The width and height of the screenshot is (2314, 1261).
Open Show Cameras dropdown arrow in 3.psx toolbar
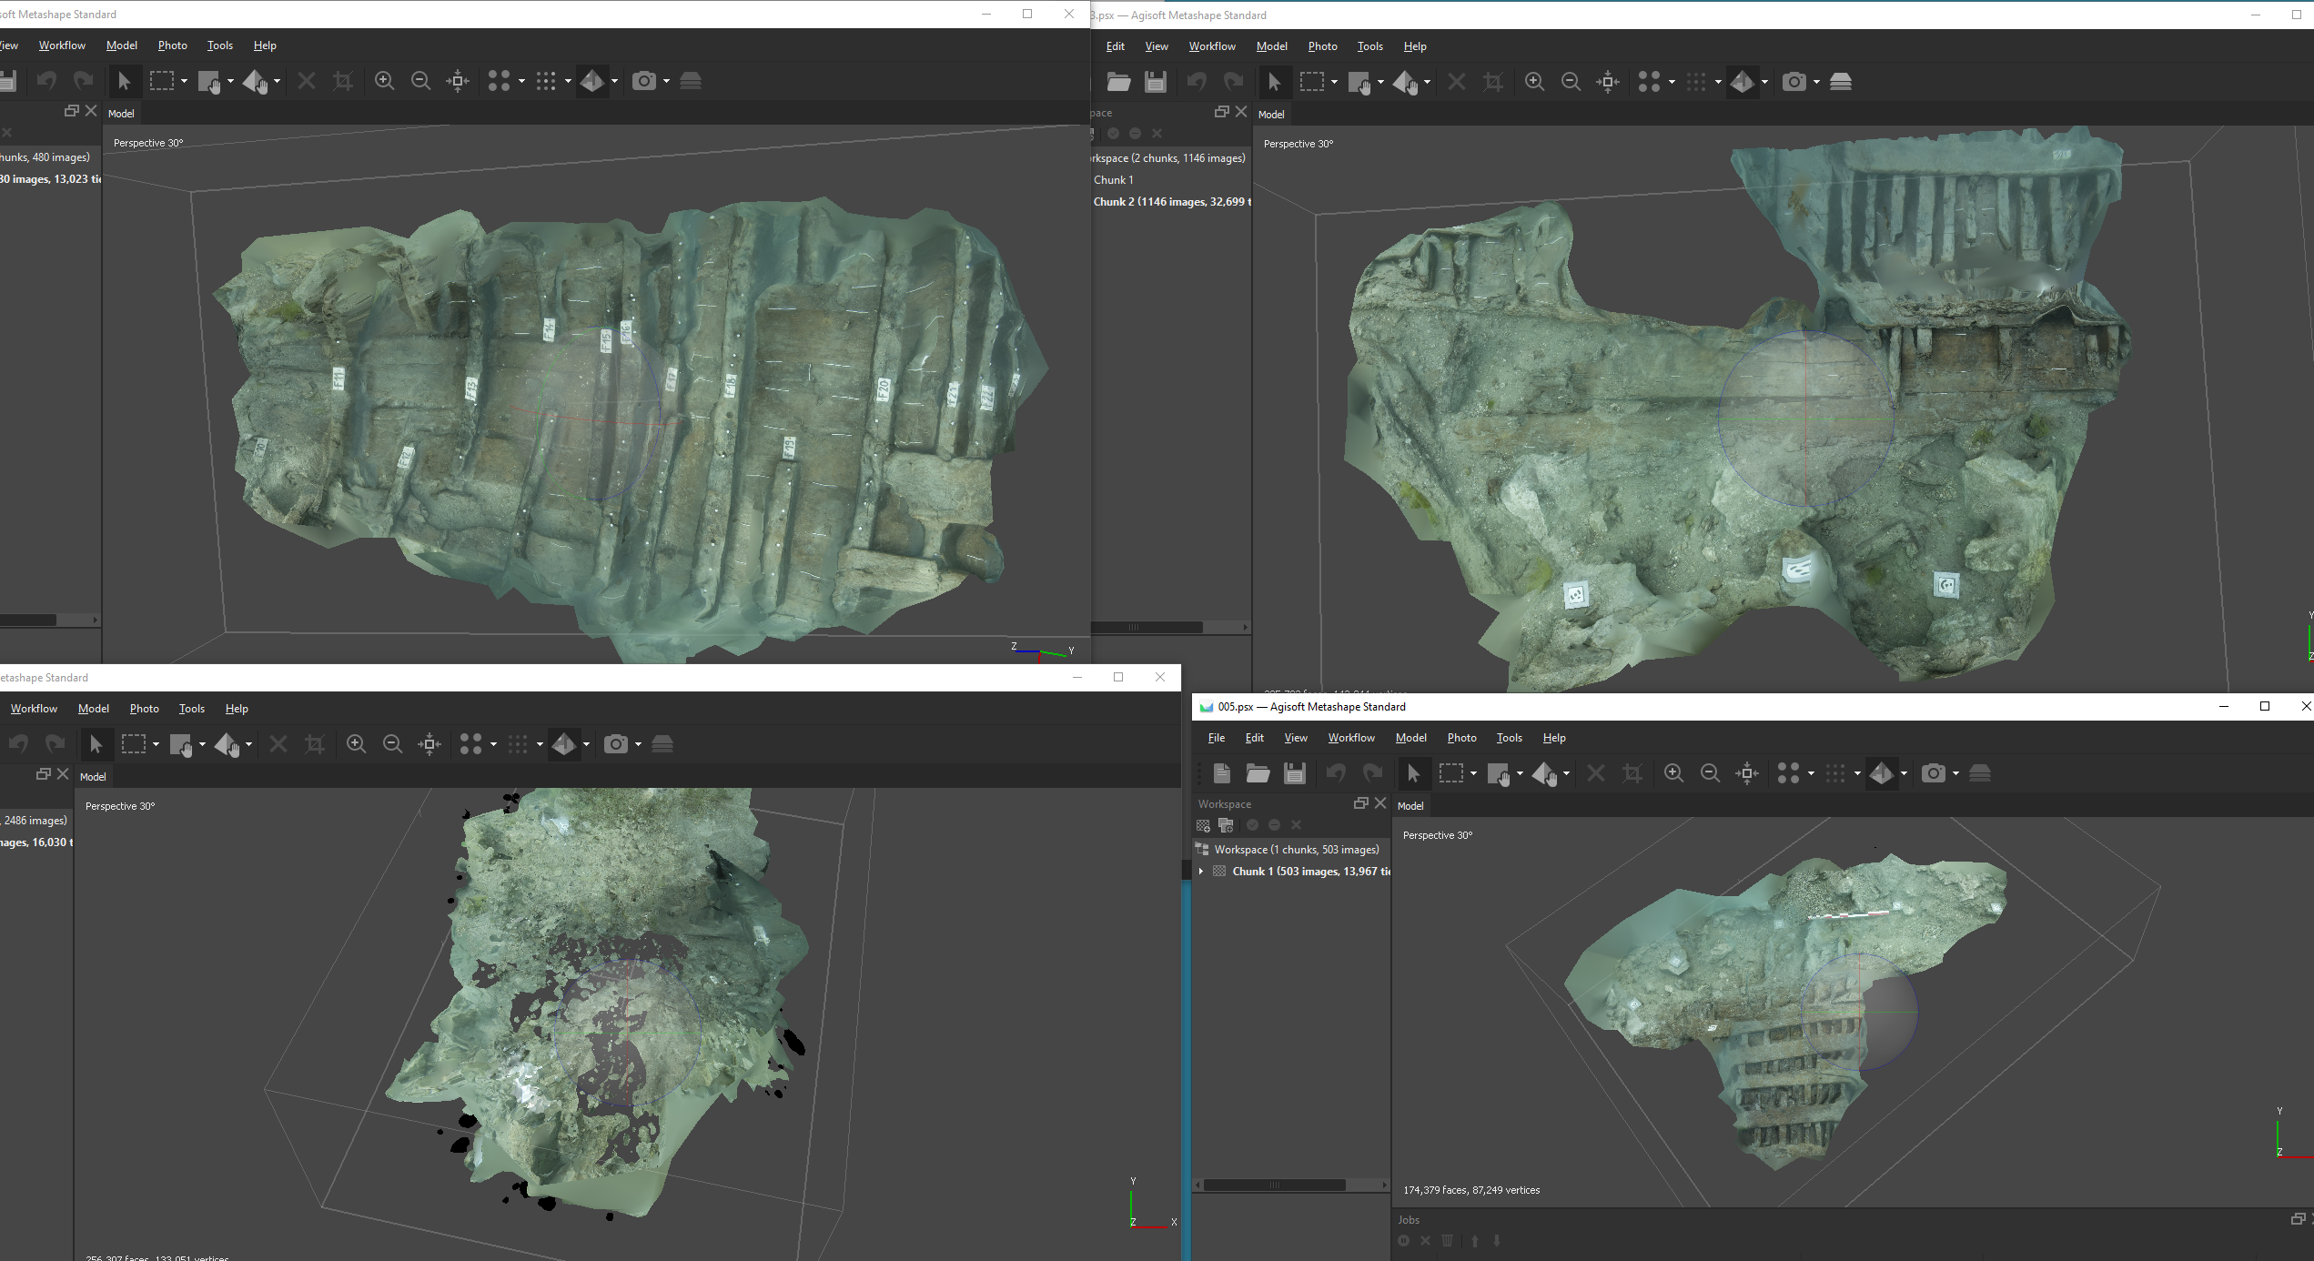coord(1816,82)
